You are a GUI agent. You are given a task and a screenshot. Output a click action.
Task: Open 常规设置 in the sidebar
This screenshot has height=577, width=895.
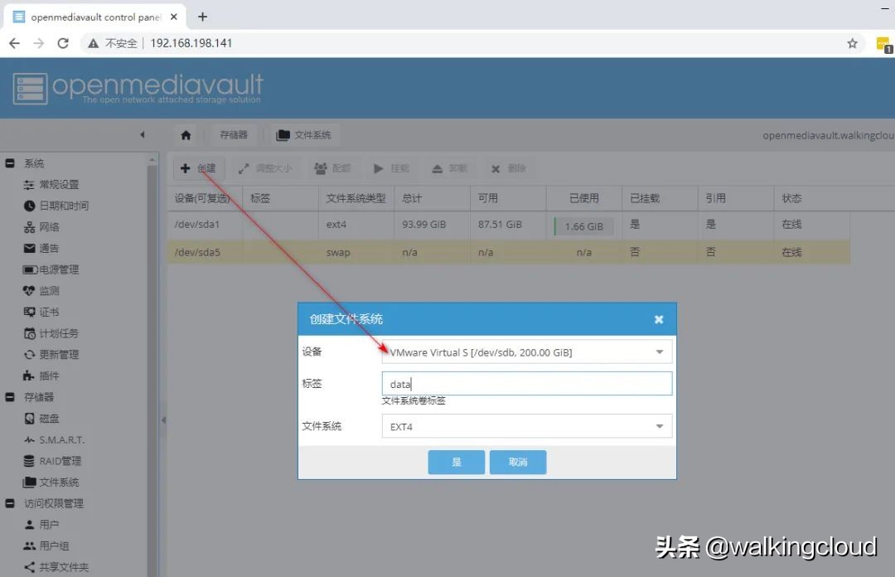point(51,185)
